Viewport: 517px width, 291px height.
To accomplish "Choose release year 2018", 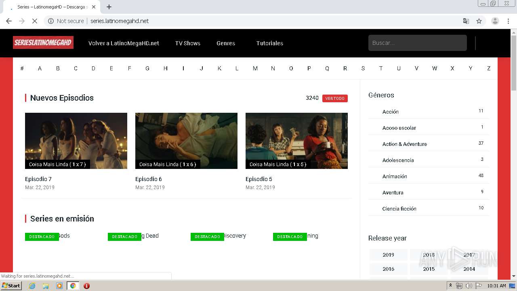I will 429,255.
